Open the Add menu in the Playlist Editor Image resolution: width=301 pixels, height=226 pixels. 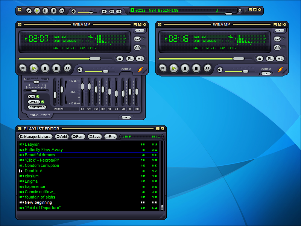pos(62,137)
